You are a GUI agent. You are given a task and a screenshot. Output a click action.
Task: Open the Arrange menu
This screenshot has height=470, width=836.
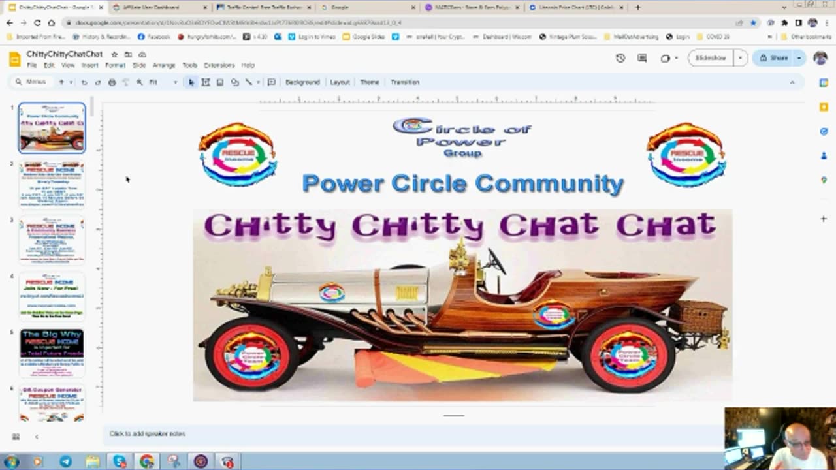164,65
